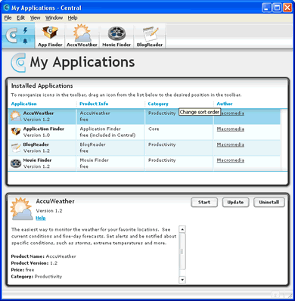
Task: Launch AccuWeather from the toolbar
Action: coord(82,36)
